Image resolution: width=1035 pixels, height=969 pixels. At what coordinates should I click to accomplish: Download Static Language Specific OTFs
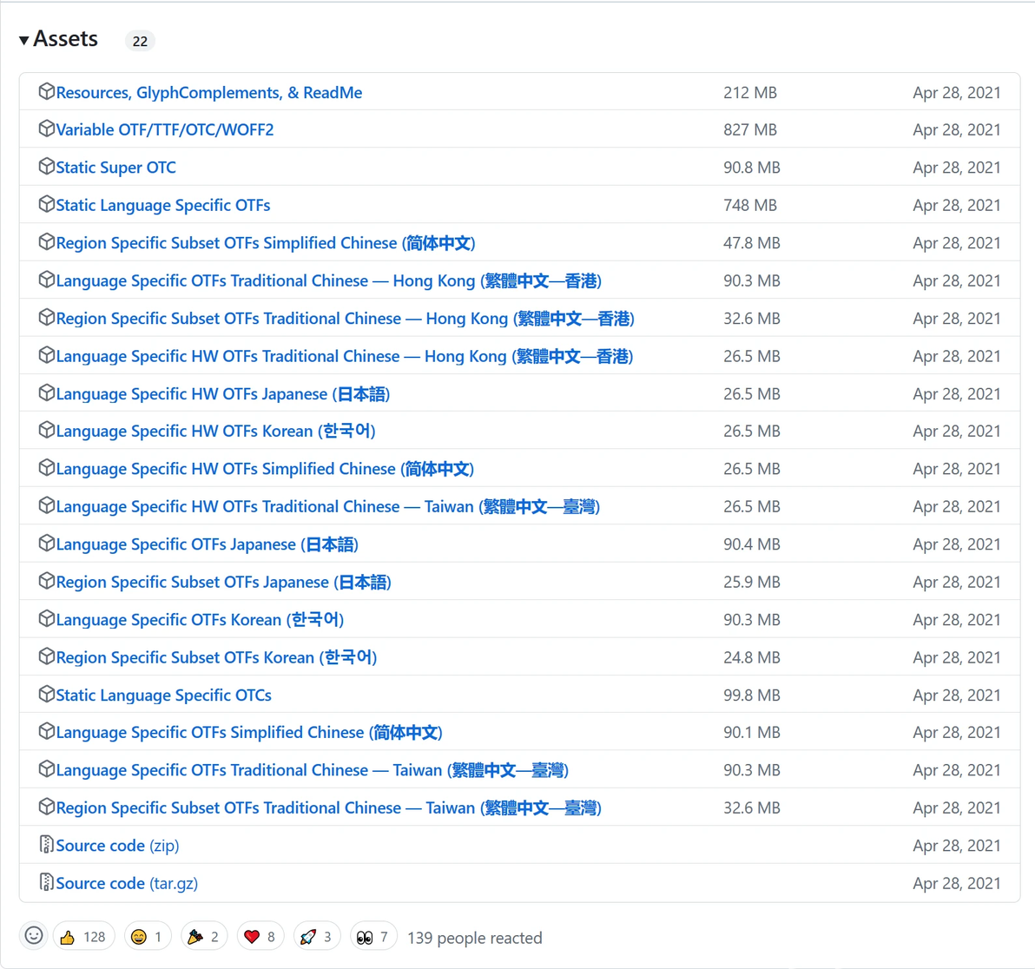click(x=163, y=205)
